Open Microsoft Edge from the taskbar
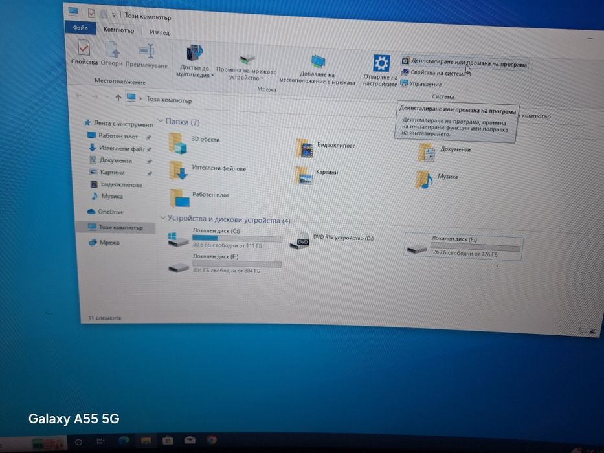The width and height of the screenshot is (604, 453). click(x=124, y=441)
